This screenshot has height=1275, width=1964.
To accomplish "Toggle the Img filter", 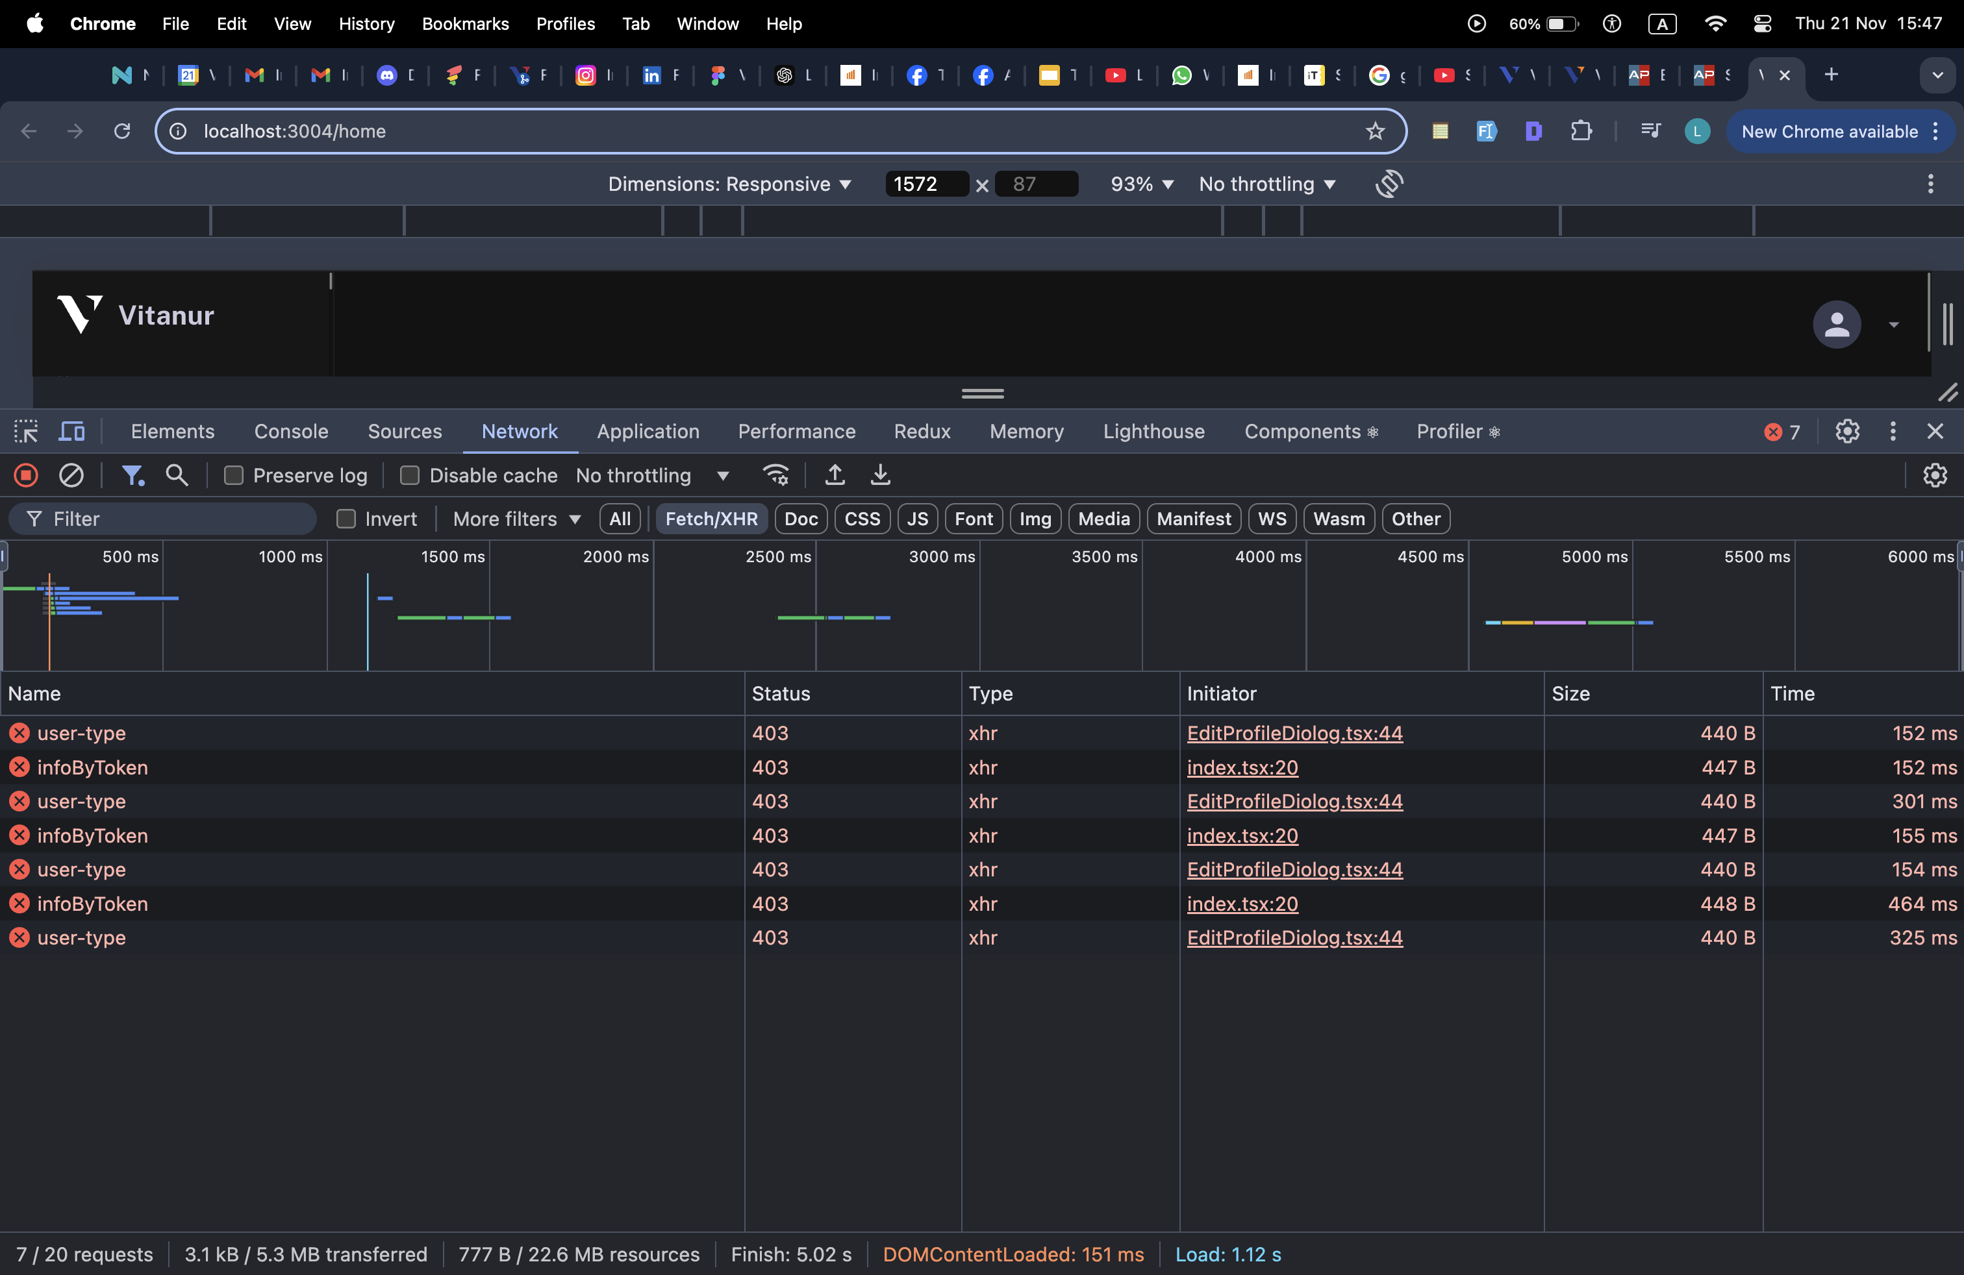I will tap(1035, 519).
